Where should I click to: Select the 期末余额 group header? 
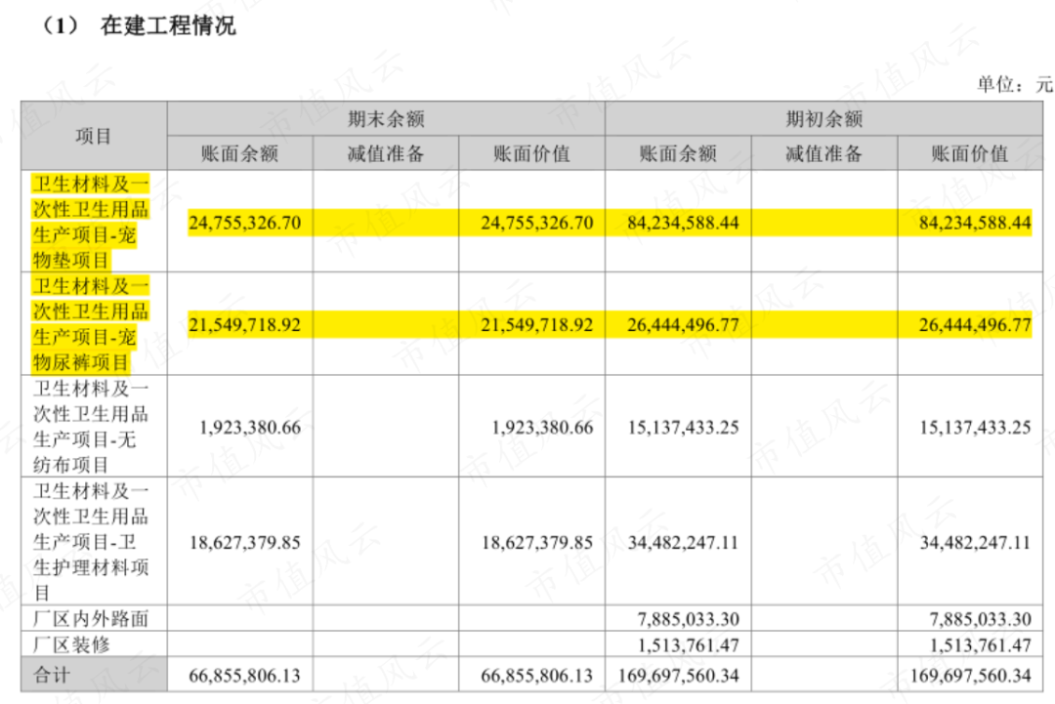[x=386, y=119]
